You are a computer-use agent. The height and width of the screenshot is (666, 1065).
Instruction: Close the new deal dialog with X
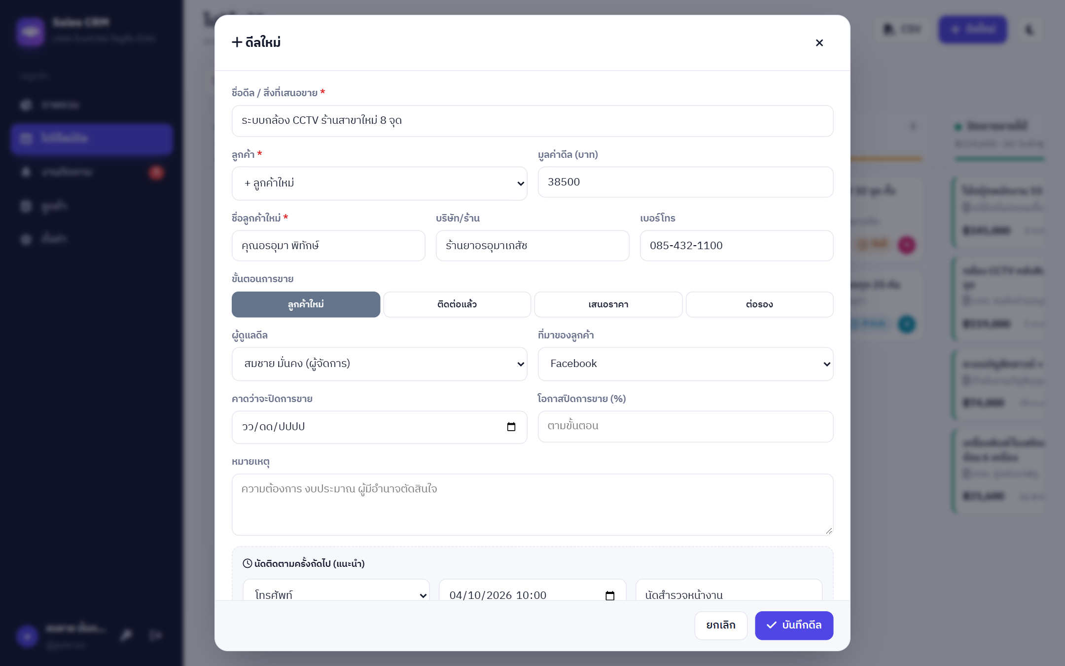pyautogui.click(x=819, y=43)
